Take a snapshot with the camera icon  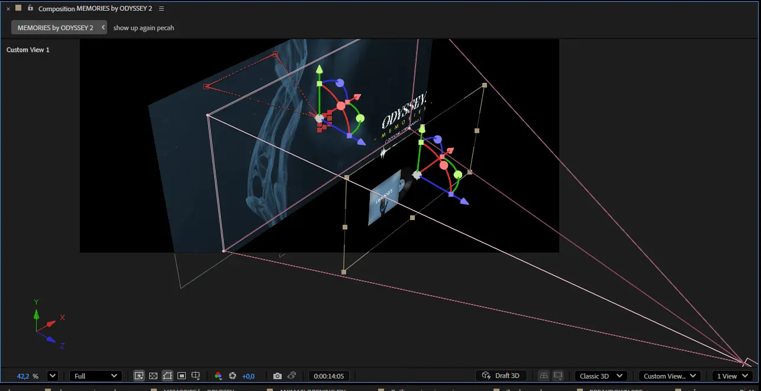tap(278, 376)
